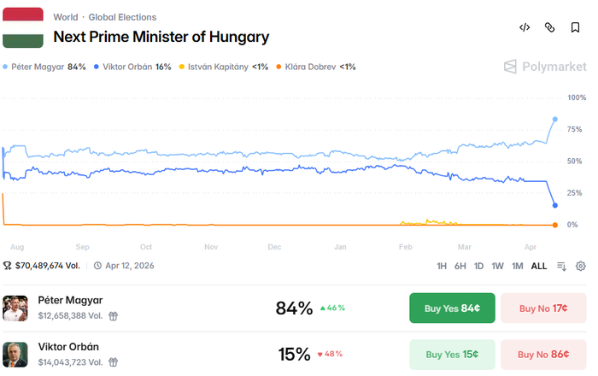The height and width of the screenshot is (376, 598).
Task: Buy No 86¢ for Viktor Orbán
Action: (x=542, y=354)
